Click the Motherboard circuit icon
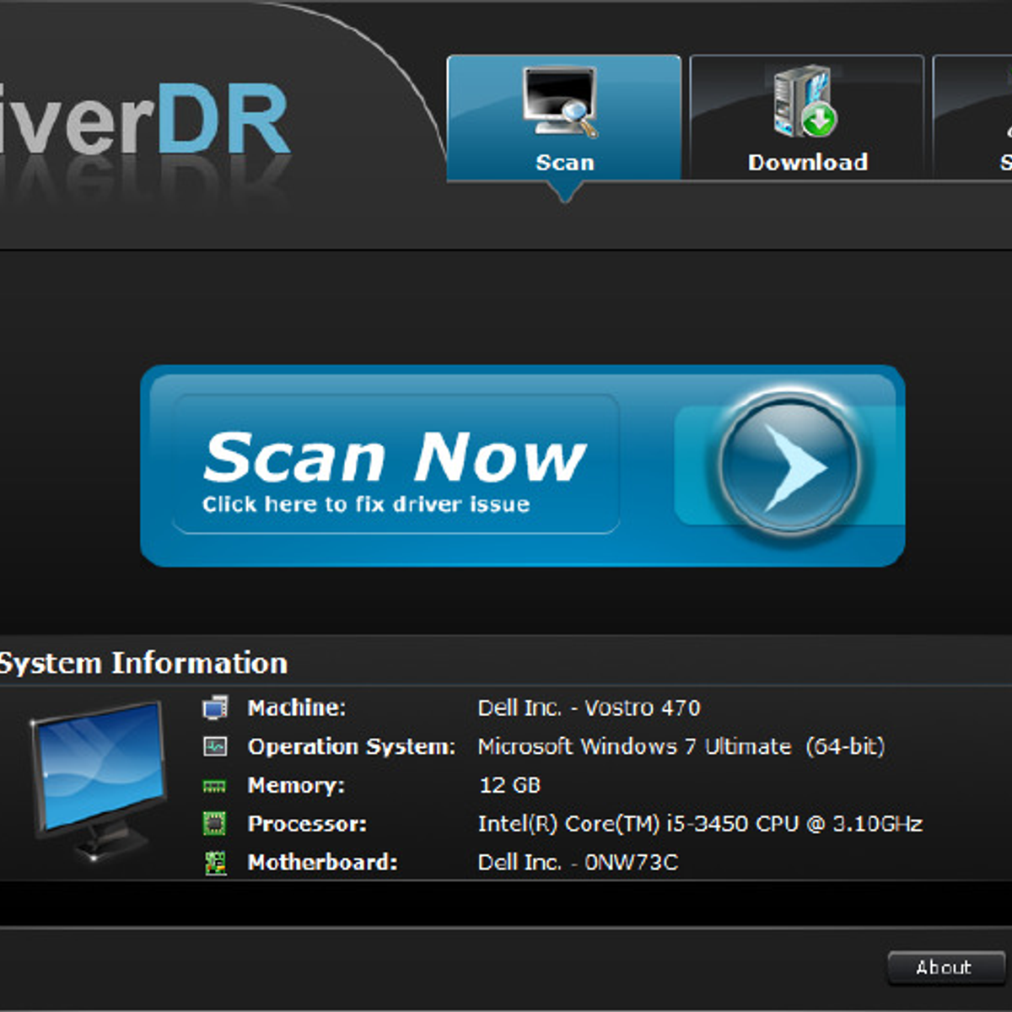This screenshot has height=1012, width=1012. 216,863
